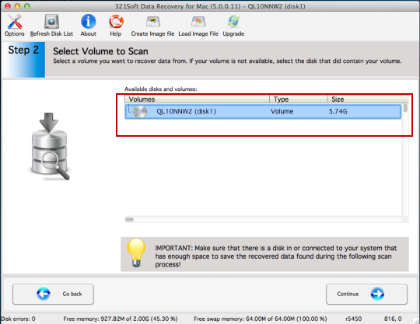The height and width of the screenshot is (324, 420).
Task: Click the disc icon beside QL10NNW2
Action: (x=140, y=112)
